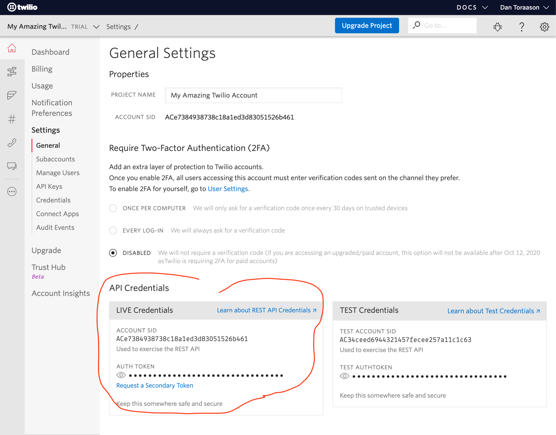Open the Dan Toraason user menu
556x435 pixels.
pyautogui.click(x=524, y=7)
